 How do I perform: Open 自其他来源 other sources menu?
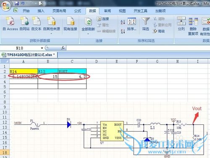[x=51, y=25]
